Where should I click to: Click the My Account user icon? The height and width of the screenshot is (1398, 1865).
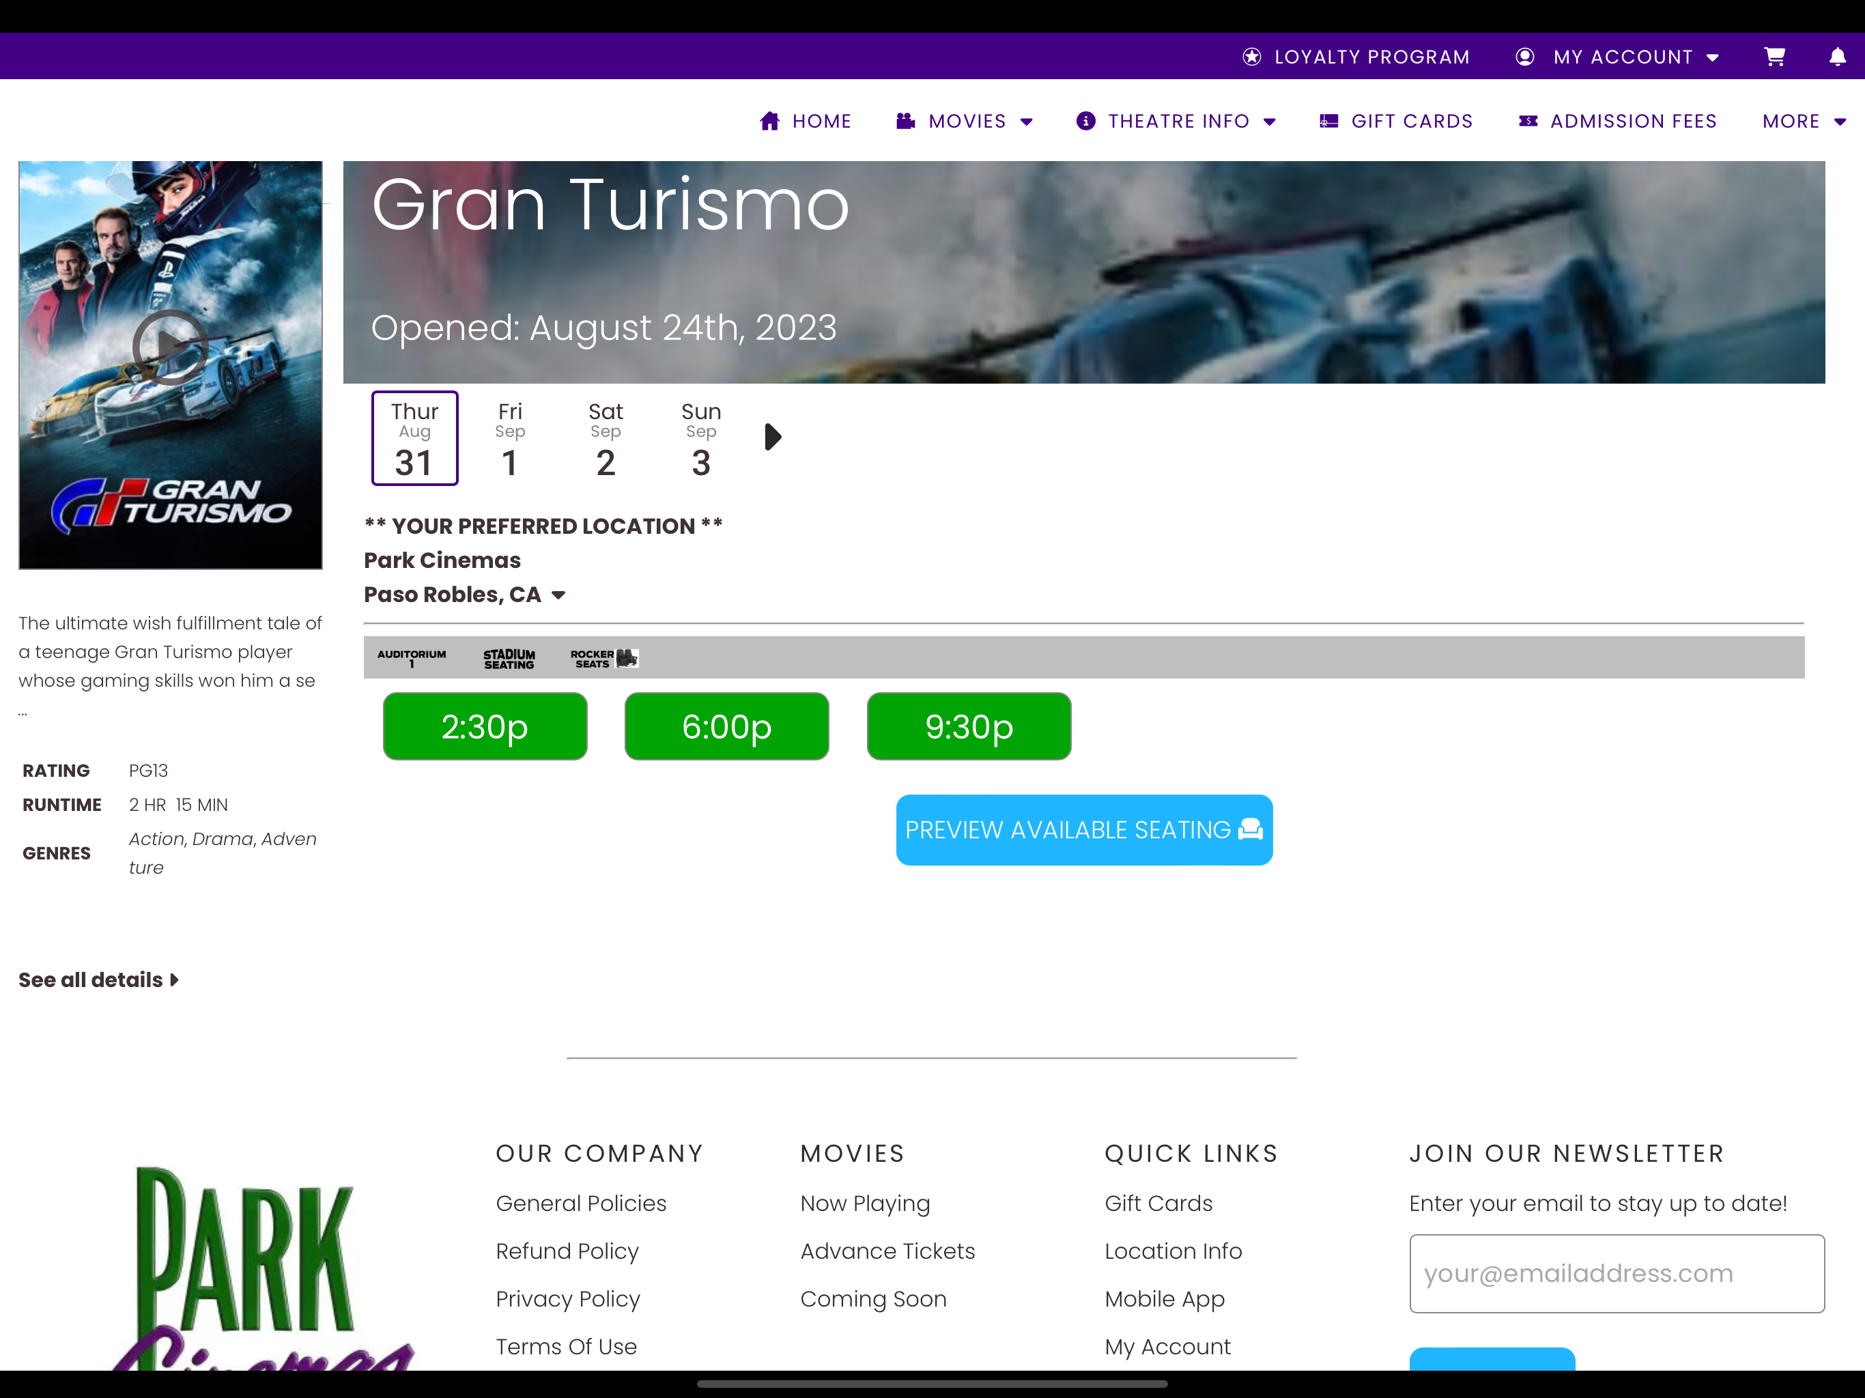(x=1524, y=57)
